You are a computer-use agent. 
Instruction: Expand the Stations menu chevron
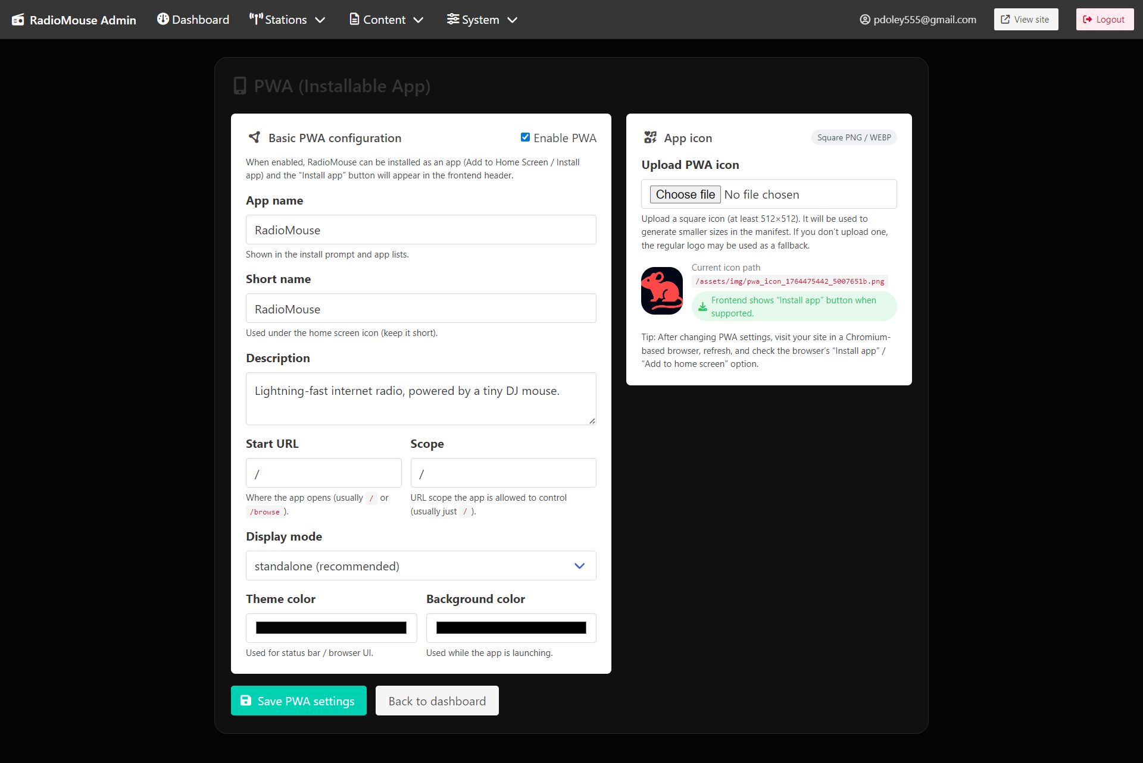320,20
